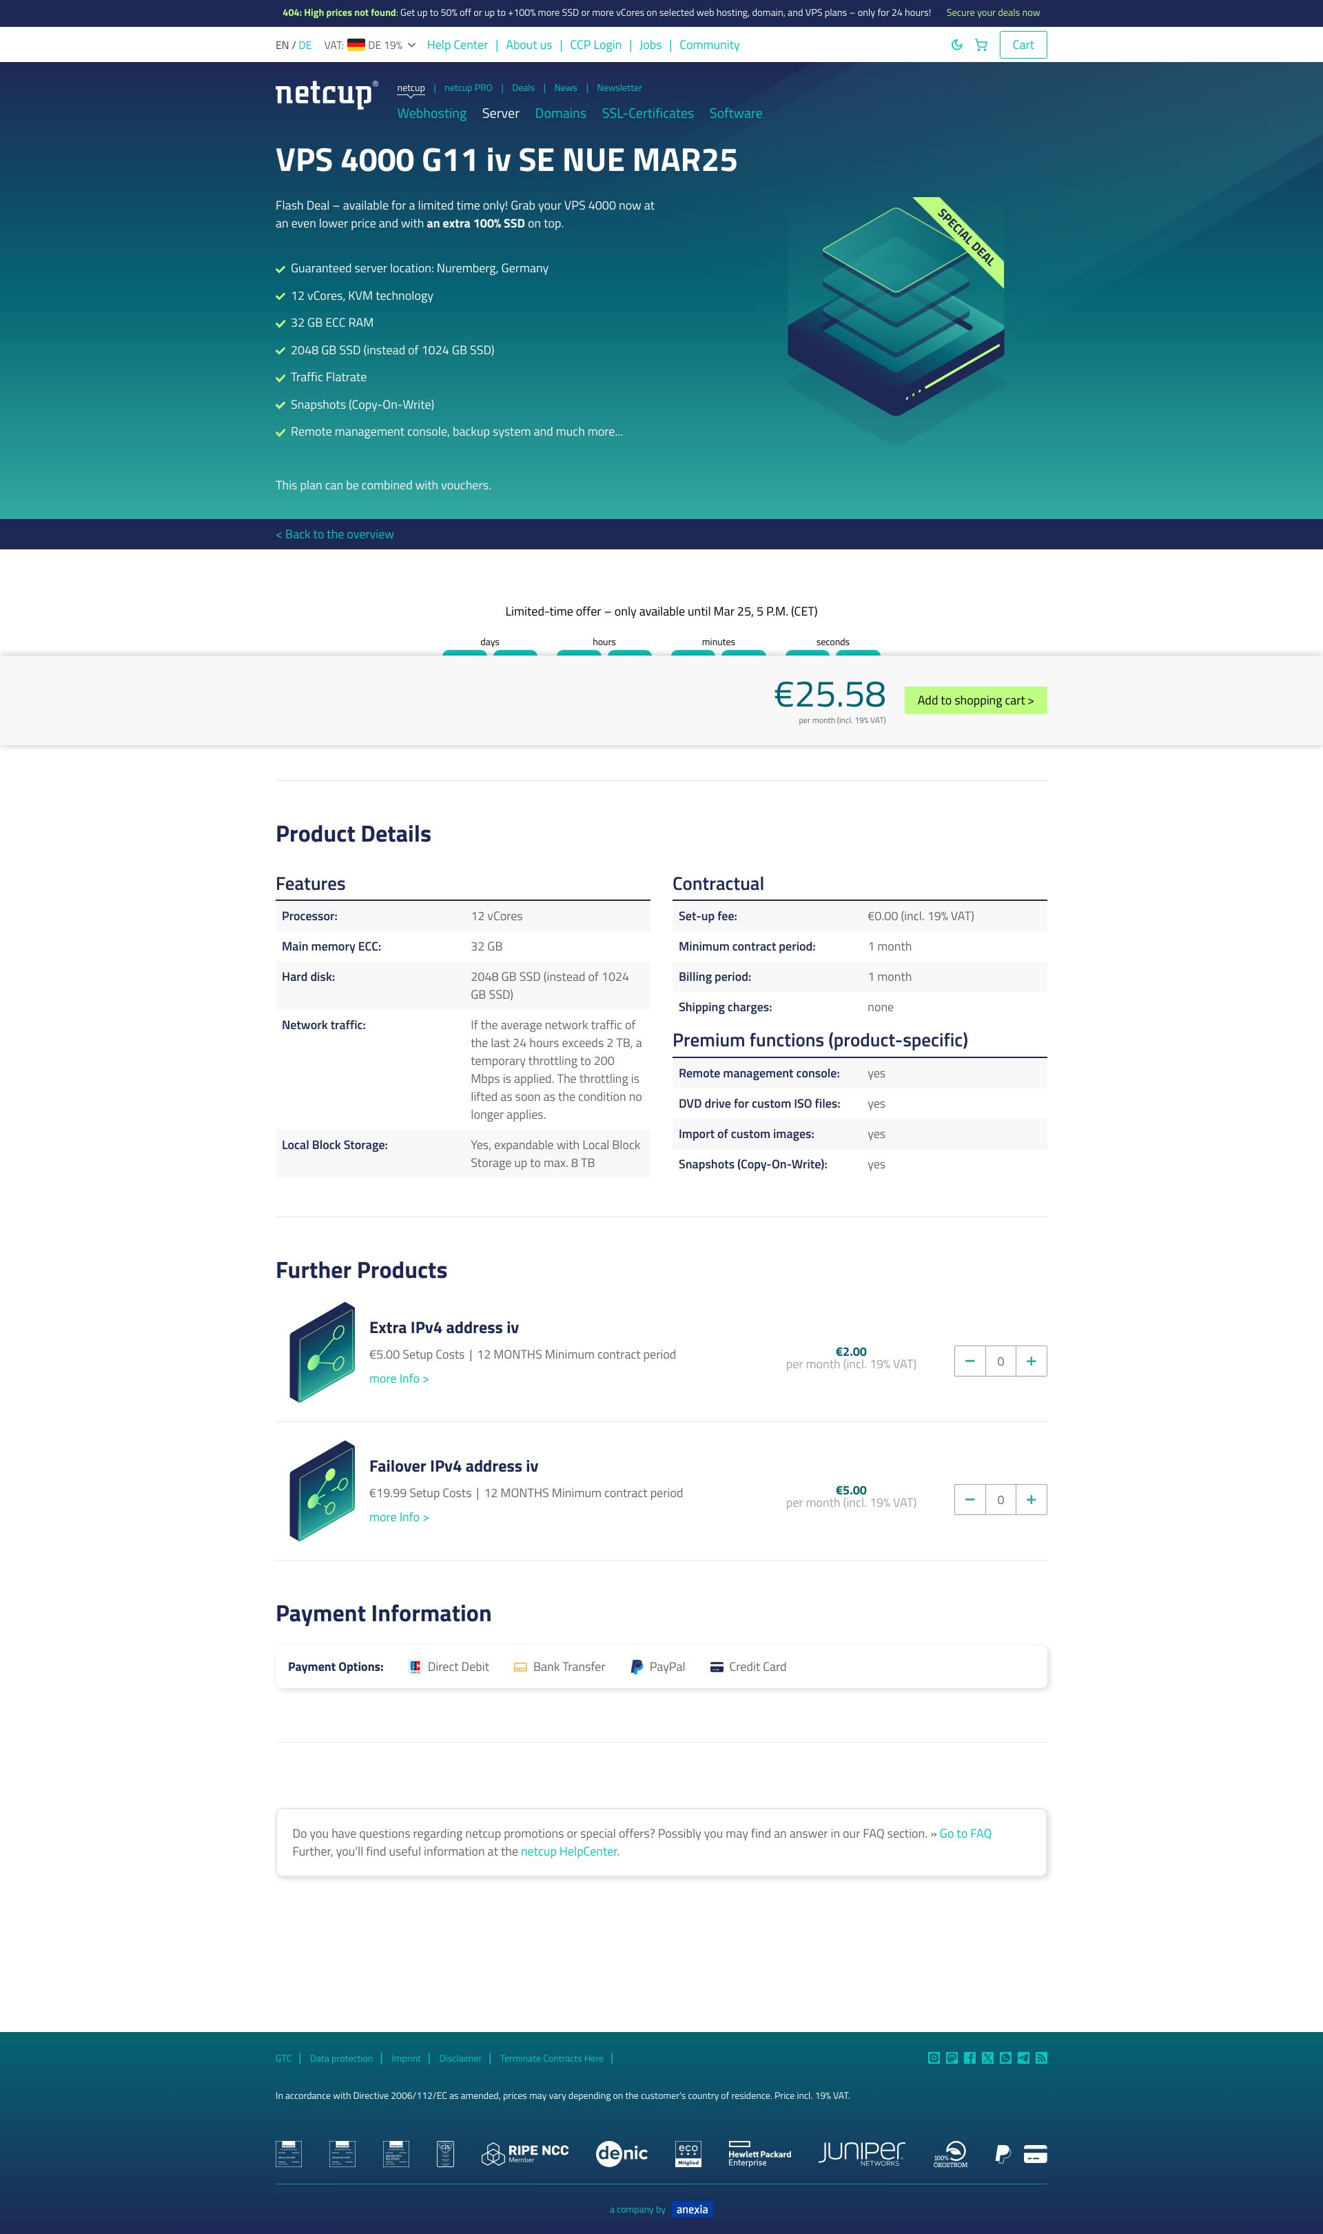Open the About us link
This screenshot has width=1323, height=2234.
click(529, 45)
